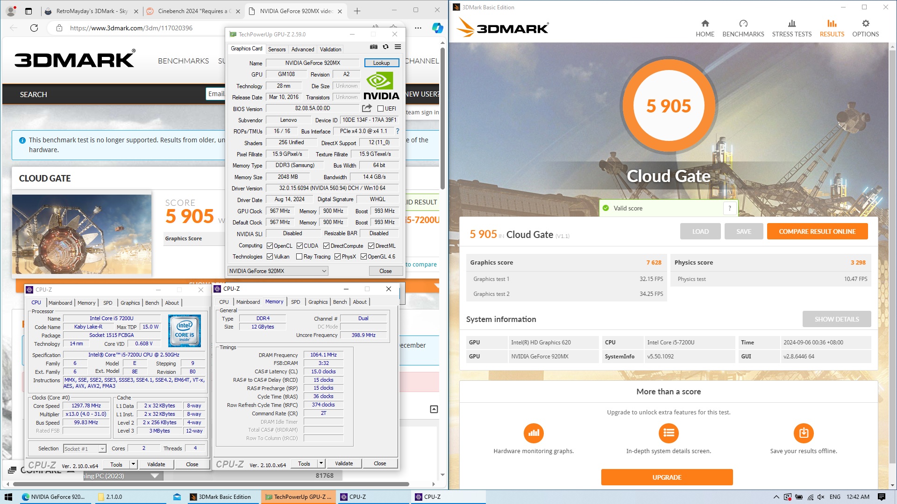
Task: Click volume muted icon in system tray
Action: (821, 497)
